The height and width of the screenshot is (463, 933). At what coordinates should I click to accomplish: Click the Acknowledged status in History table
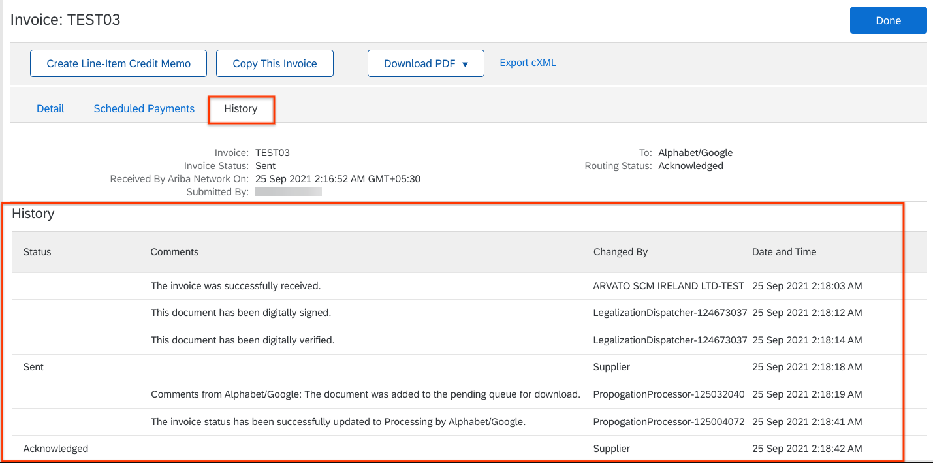[x=55, y=449]
